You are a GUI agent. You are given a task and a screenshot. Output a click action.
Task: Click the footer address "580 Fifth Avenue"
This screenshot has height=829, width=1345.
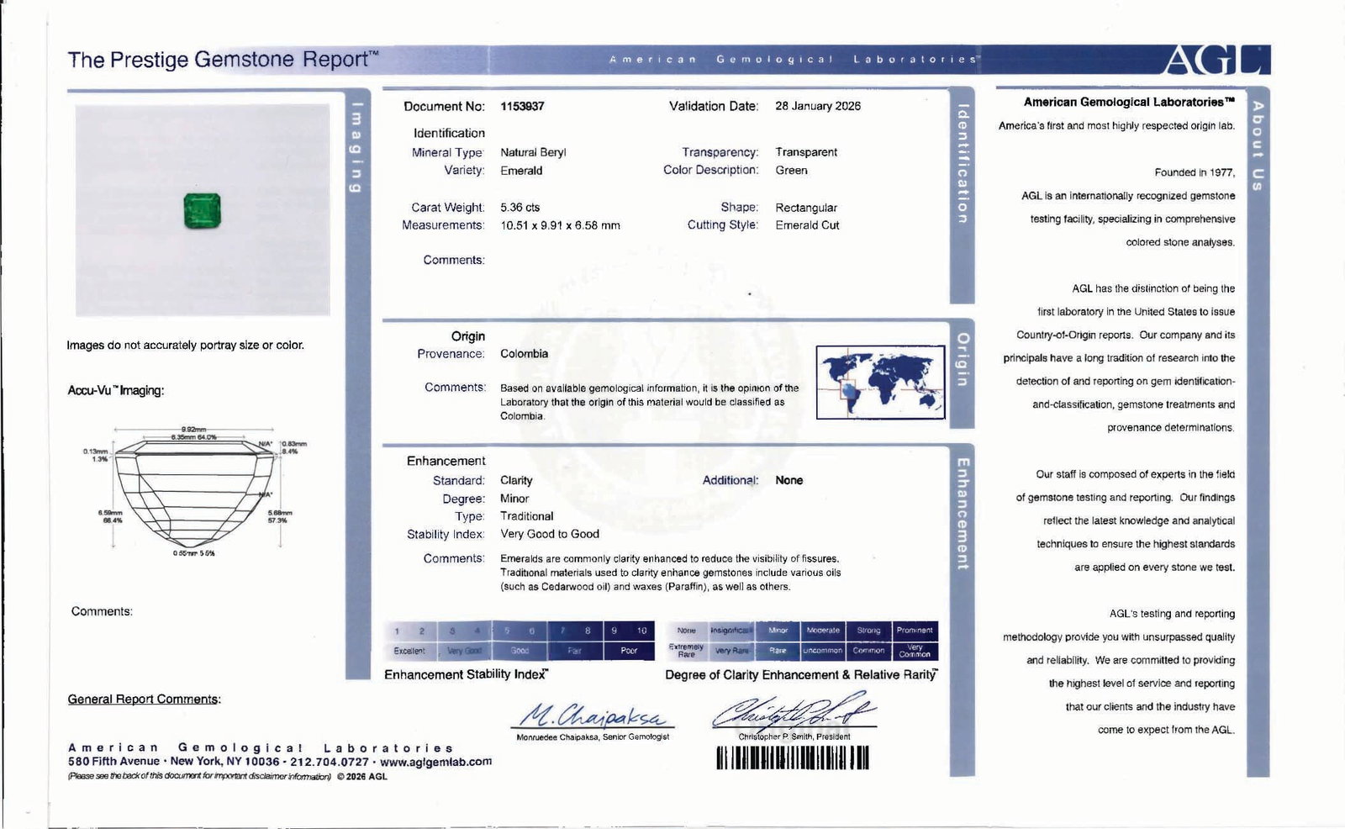click(x=114, y=762)
